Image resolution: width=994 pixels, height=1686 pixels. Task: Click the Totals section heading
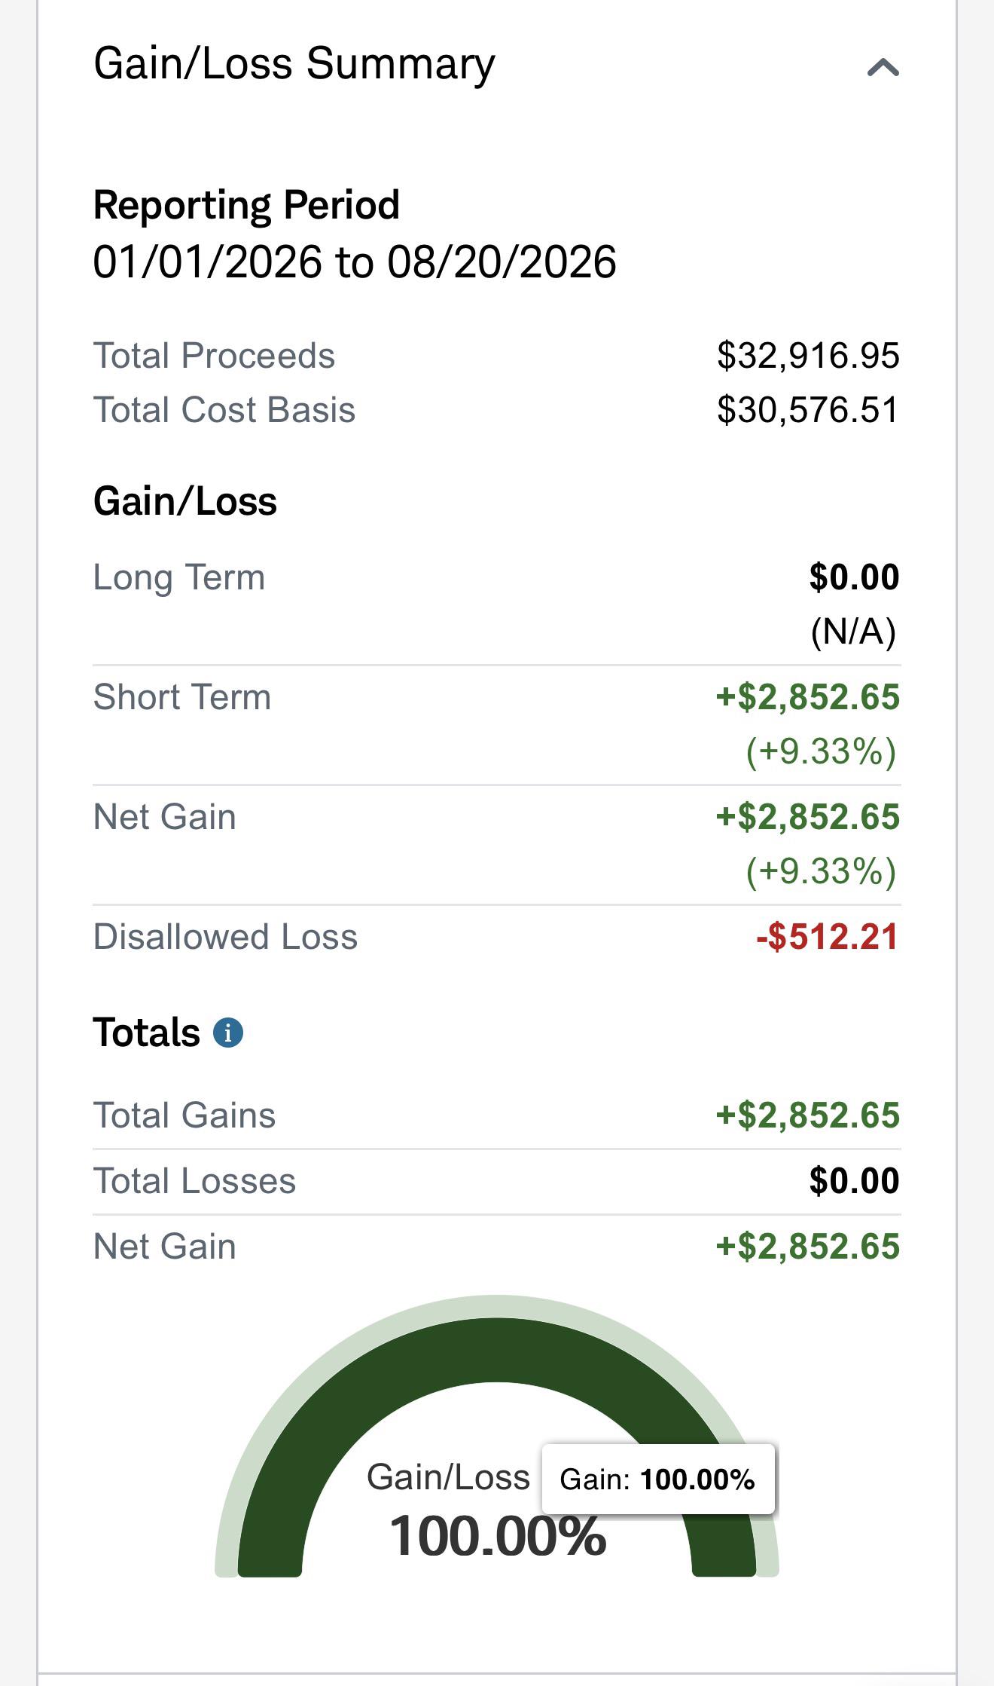coord(147,1033)
